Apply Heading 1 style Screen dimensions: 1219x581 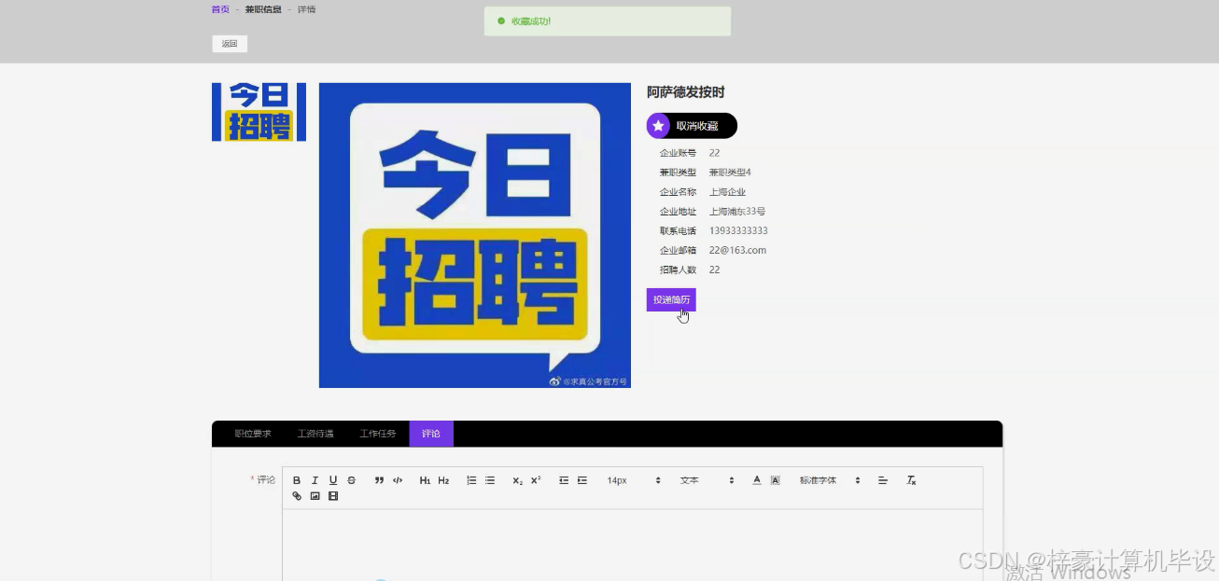tap(425, 480)
